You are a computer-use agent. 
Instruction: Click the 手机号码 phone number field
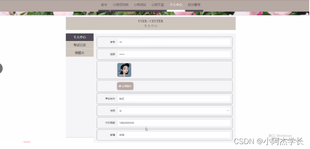click(x=174, y=123)
